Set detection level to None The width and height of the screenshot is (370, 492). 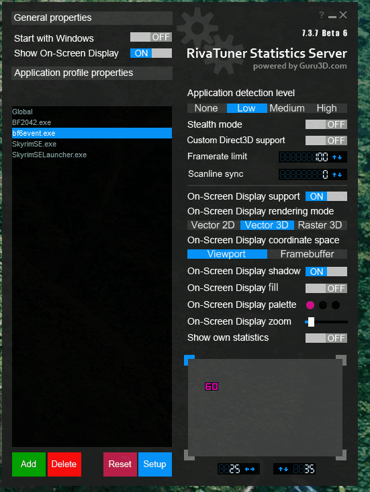(x=207, y=108)
